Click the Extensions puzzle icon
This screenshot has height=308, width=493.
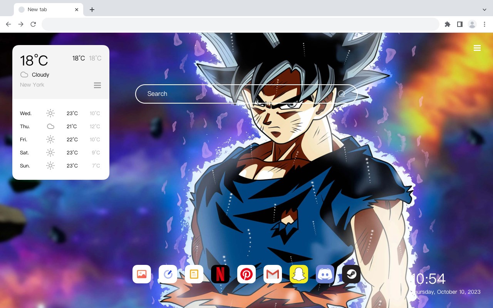447,24
